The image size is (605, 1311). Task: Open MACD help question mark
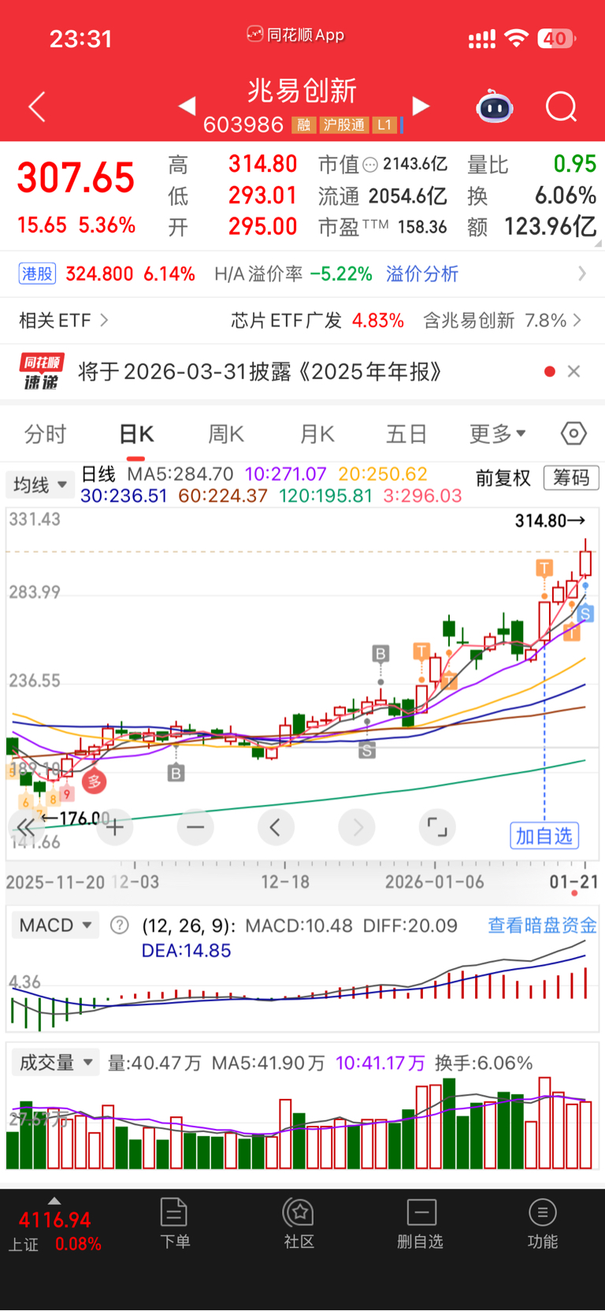[x=119, y=925]
